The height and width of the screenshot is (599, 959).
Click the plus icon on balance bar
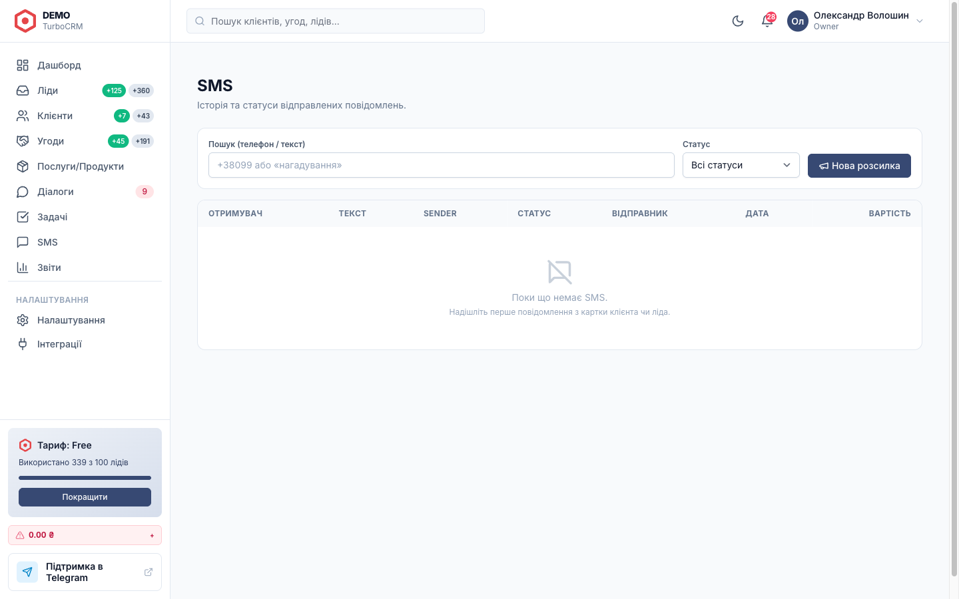pos(152,535)
